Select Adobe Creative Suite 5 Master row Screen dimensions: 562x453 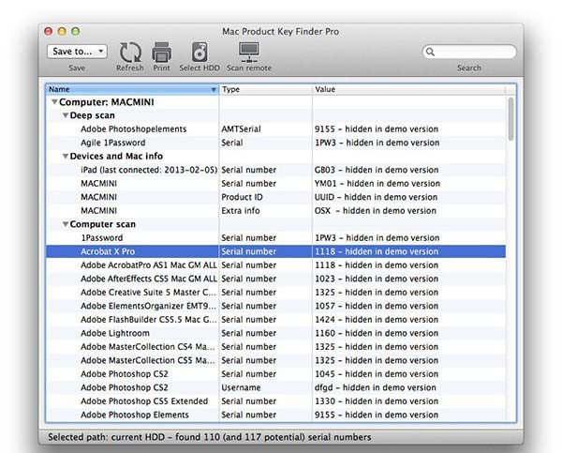click(x=276, y=293)
